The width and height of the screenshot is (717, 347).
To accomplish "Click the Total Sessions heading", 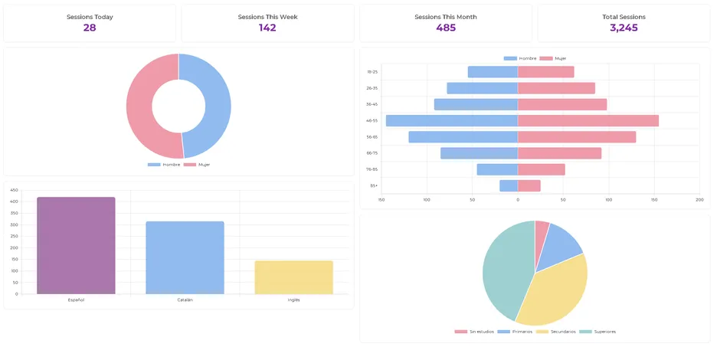I will point(624,17).
